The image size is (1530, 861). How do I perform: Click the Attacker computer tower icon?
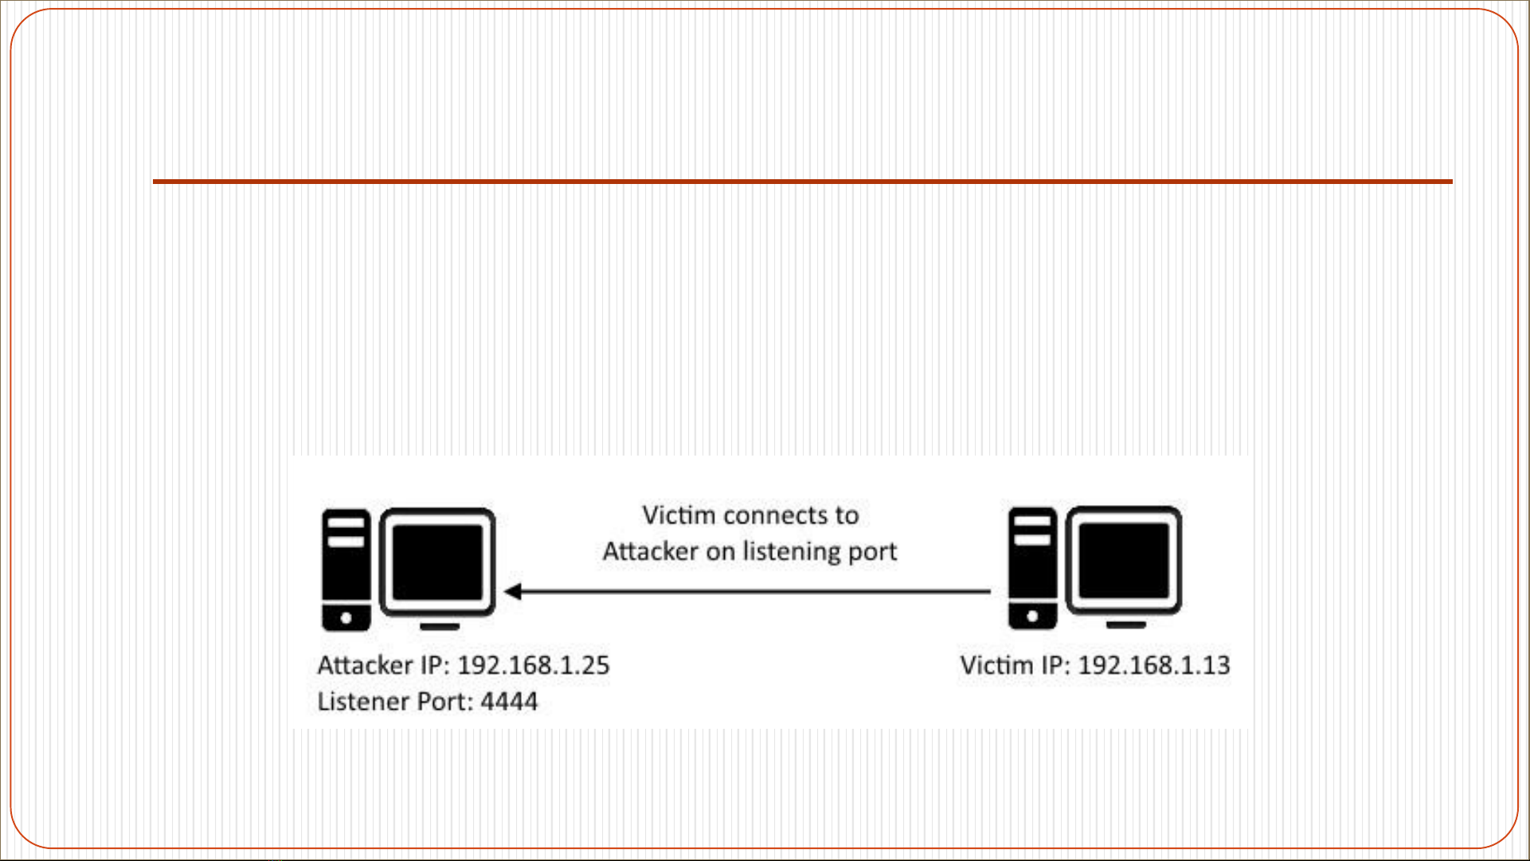click(346, 570)
